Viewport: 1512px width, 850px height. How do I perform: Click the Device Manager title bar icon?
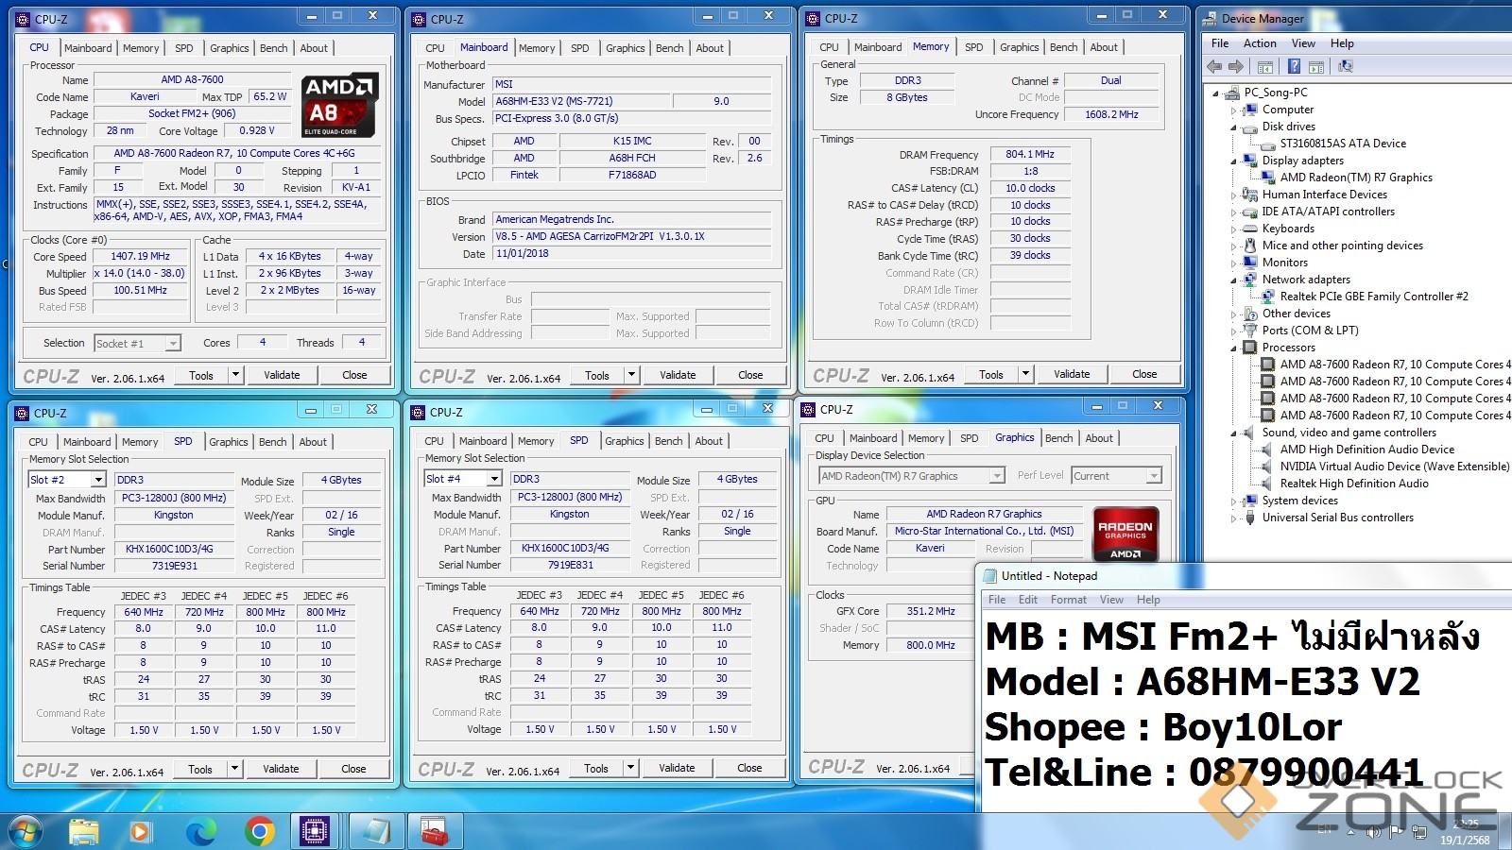click(1210, 18)
